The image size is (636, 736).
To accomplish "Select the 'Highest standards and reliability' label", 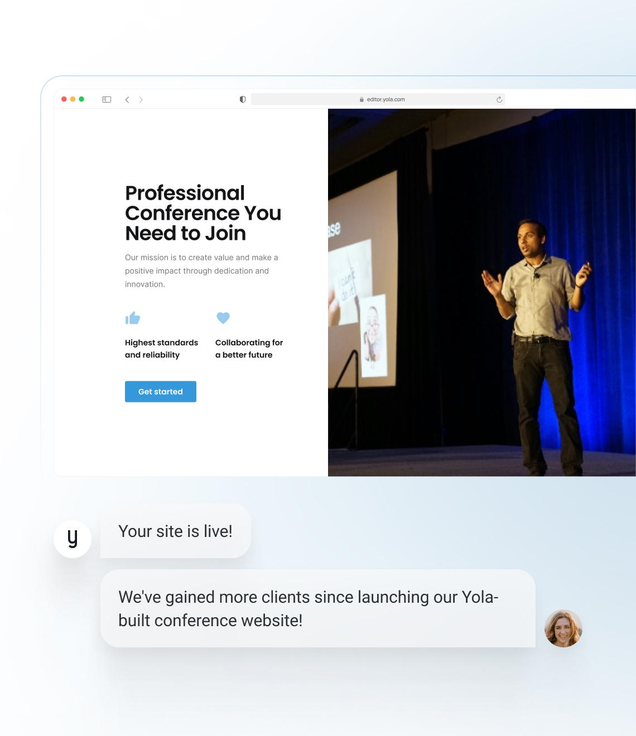I will pos(161,348).
